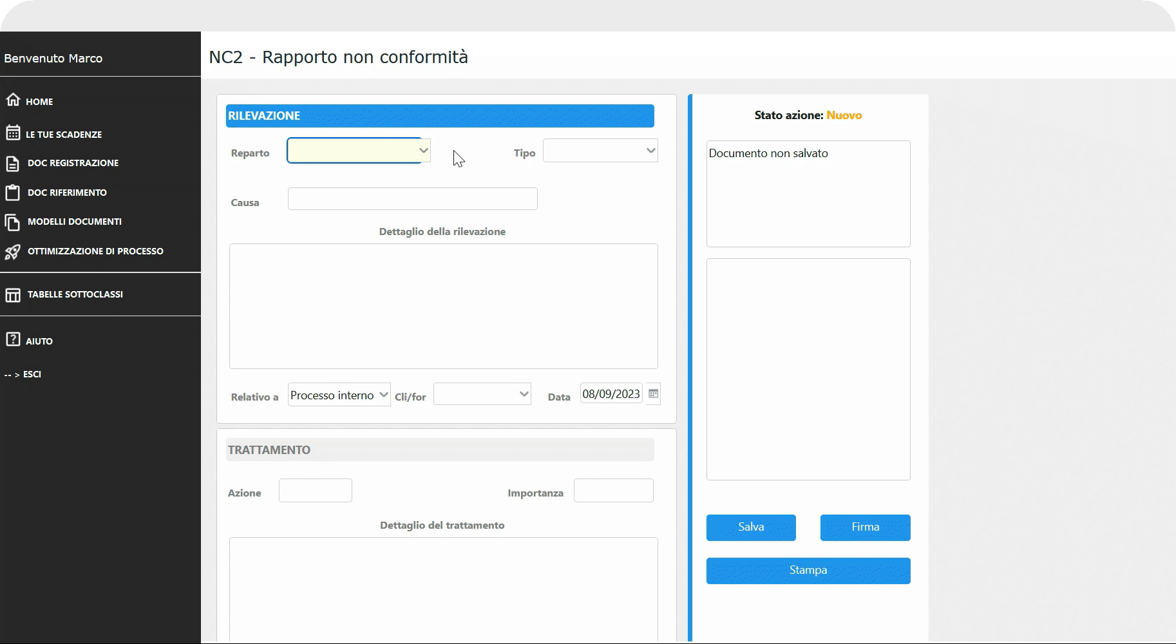Viewport: 1176px width, 644px height.
Task: Focus the Causa text field
Action: coord(412,199)
